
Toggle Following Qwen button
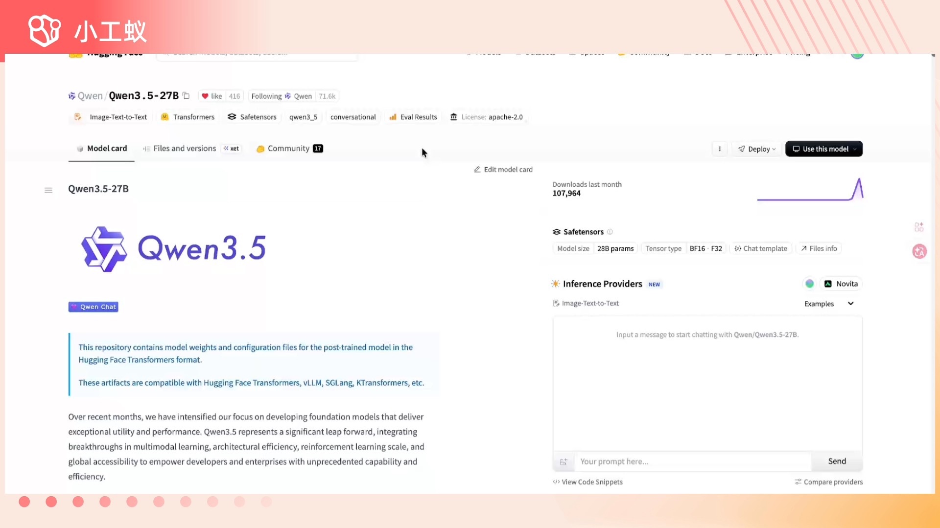tap(282, 96)
